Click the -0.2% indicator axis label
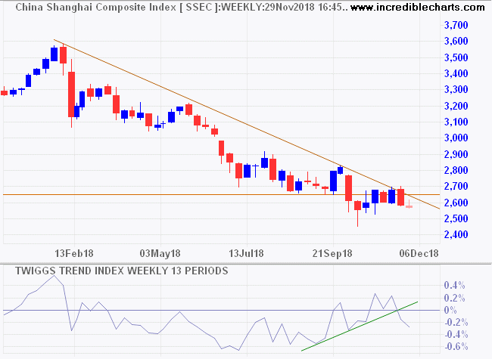Image resolution: width=492 pixels, height=359 pixels. tap(456, 323)
